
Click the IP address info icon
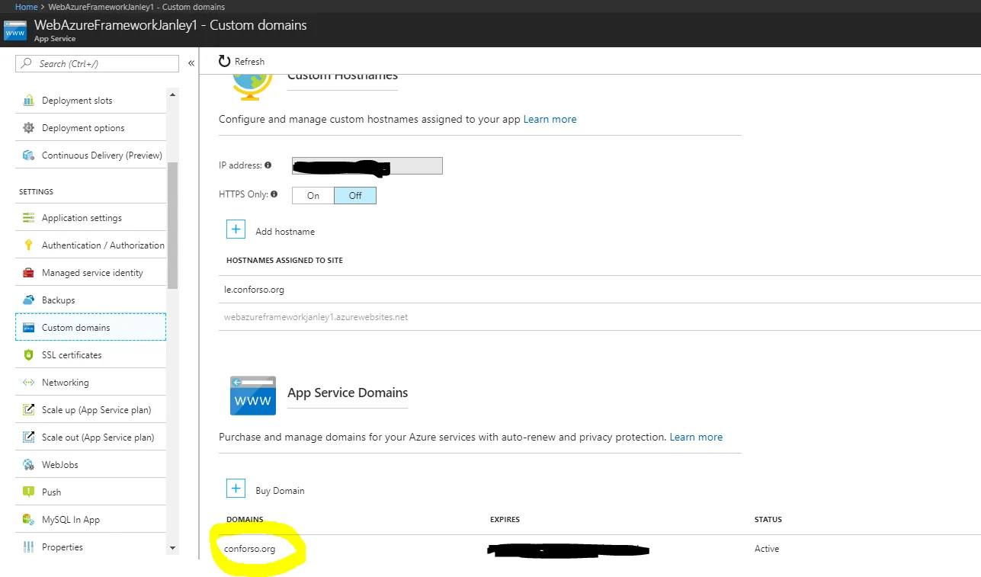268,165
